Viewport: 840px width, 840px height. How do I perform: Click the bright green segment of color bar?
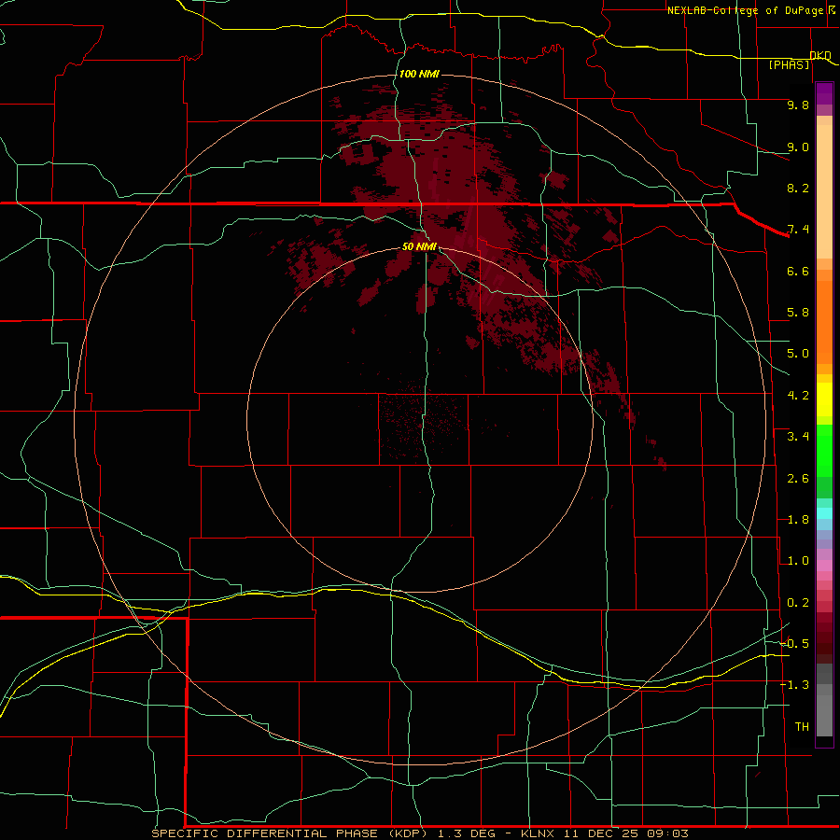(x=824, y=450)
